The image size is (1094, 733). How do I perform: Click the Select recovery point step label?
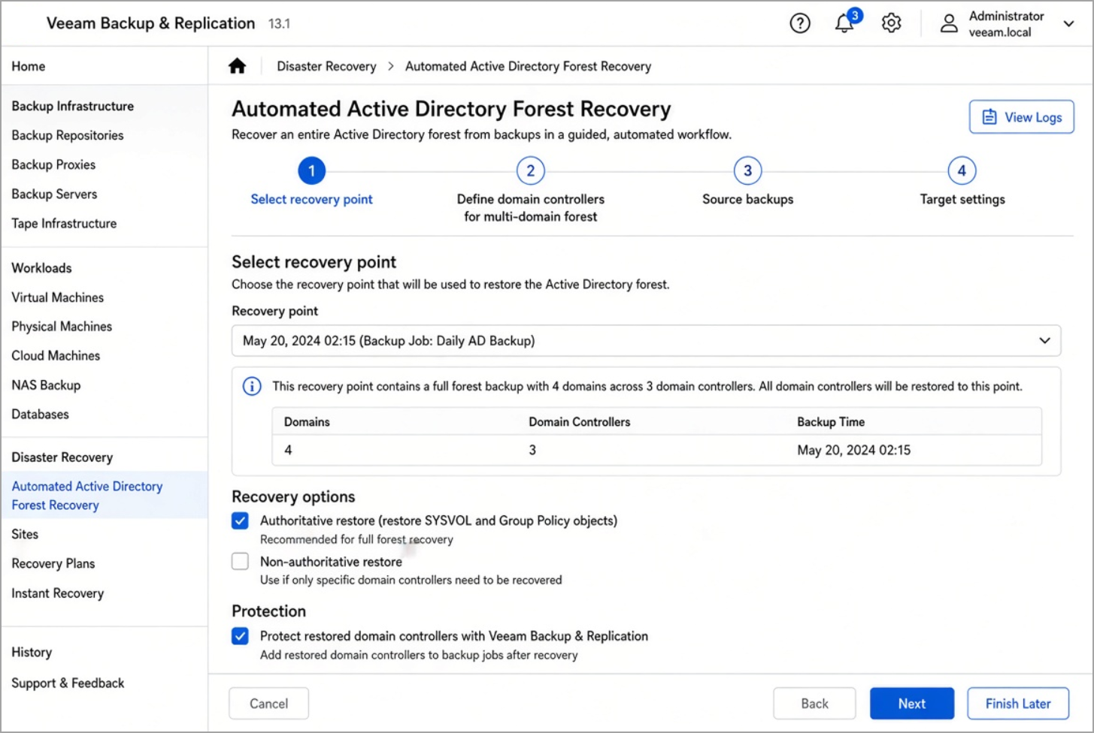[x=312, y=199]
